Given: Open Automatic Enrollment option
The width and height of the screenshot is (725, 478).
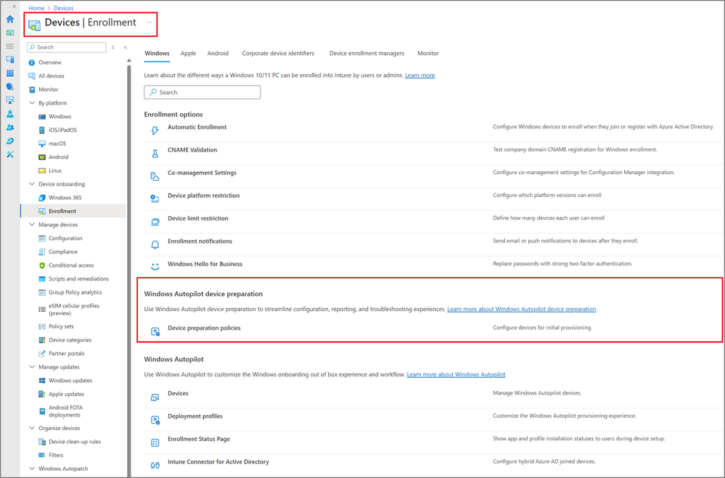Looking at the screenshot, I should coord(197,127).
